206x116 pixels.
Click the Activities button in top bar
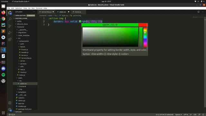5,1
